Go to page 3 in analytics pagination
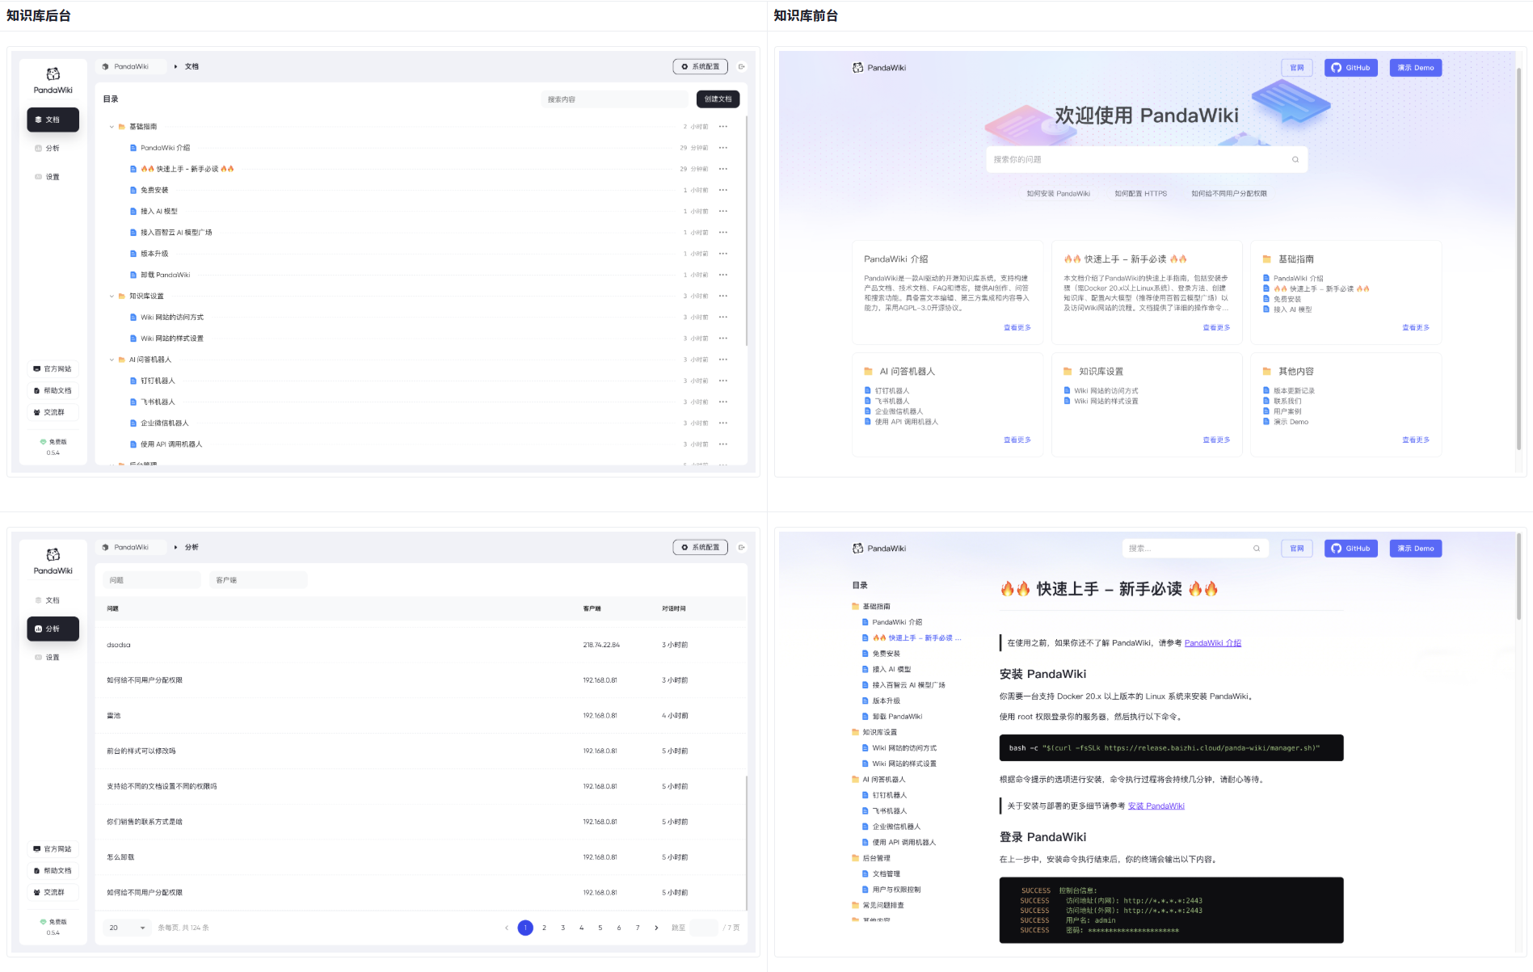This screenshot has width=1533, height=972. 563,928
